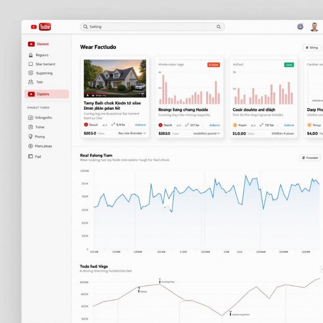The image size is (323, 323).
Task: Click the gear icon beside Sugumning
Action: 31,73
